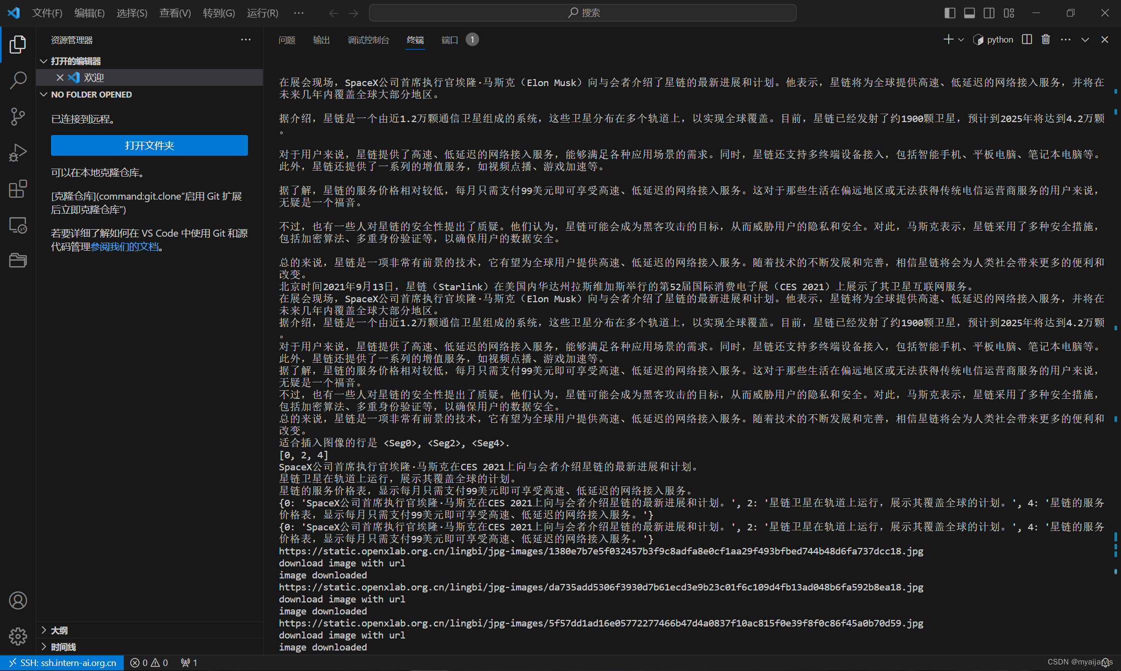Open the folders icon view in activity bar

click(x=18, y=260)
